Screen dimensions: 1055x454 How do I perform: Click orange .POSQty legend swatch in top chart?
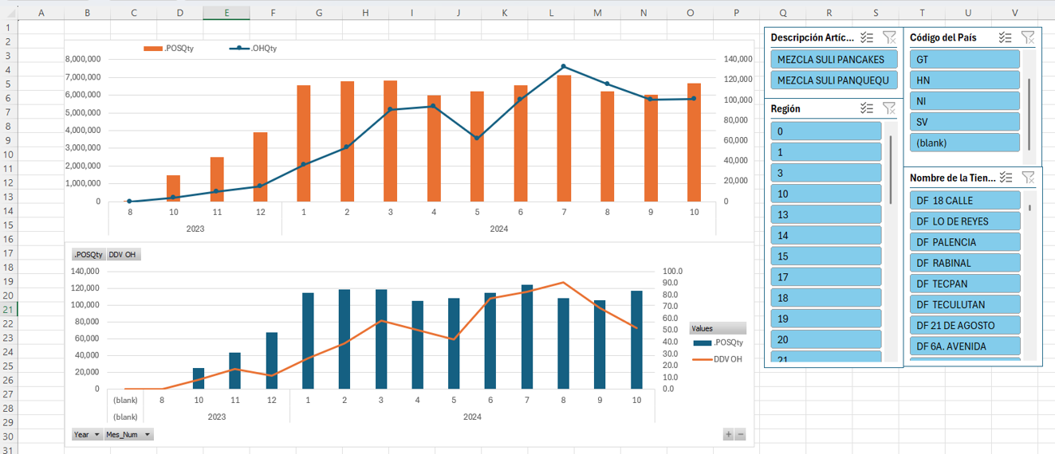click(x=152, y=49)
